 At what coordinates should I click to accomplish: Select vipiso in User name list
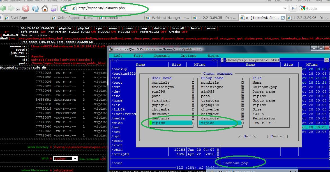(170, 123)
